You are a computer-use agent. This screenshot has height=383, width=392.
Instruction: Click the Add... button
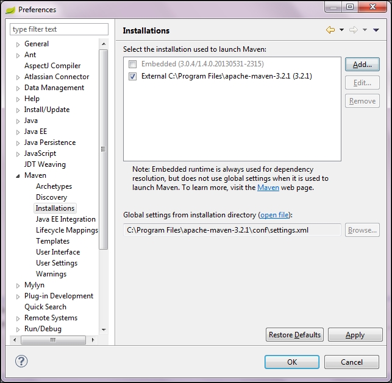click(362, 65)
